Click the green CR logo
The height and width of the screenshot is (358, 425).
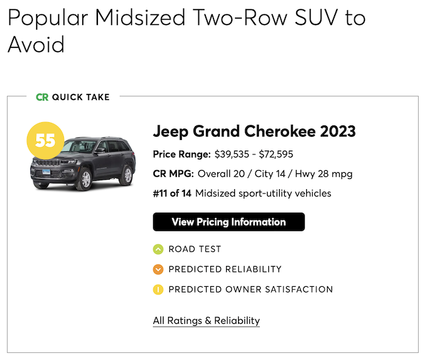42,97
